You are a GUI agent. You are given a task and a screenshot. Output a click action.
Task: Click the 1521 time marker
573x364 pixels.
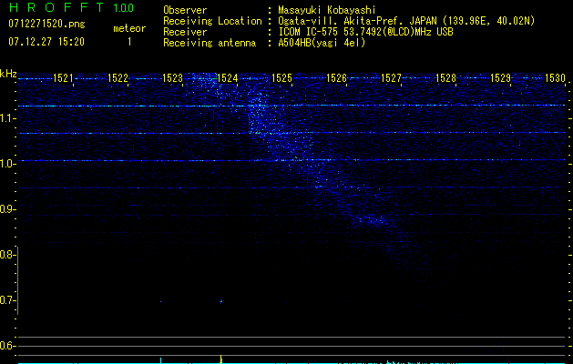coord(63,78)
